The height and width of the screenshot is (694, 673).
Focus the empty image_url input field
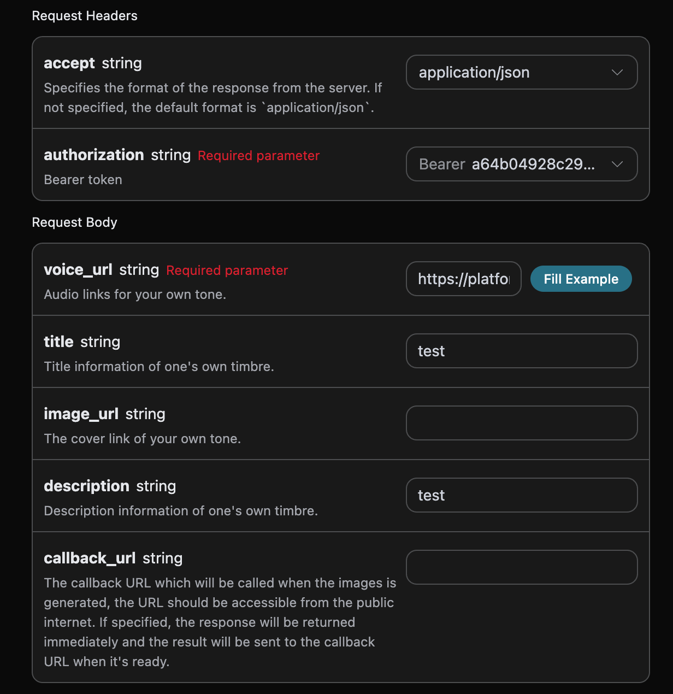521,423
